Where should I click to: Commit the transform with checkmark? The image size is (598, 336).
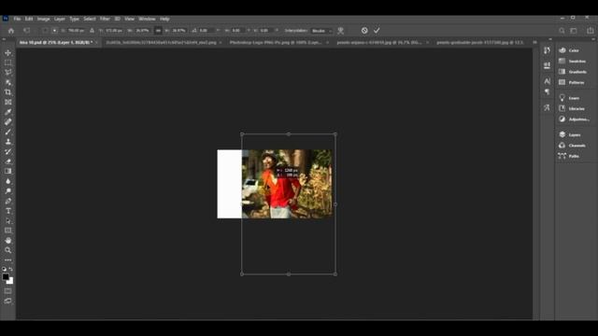(x=377, y=31)
